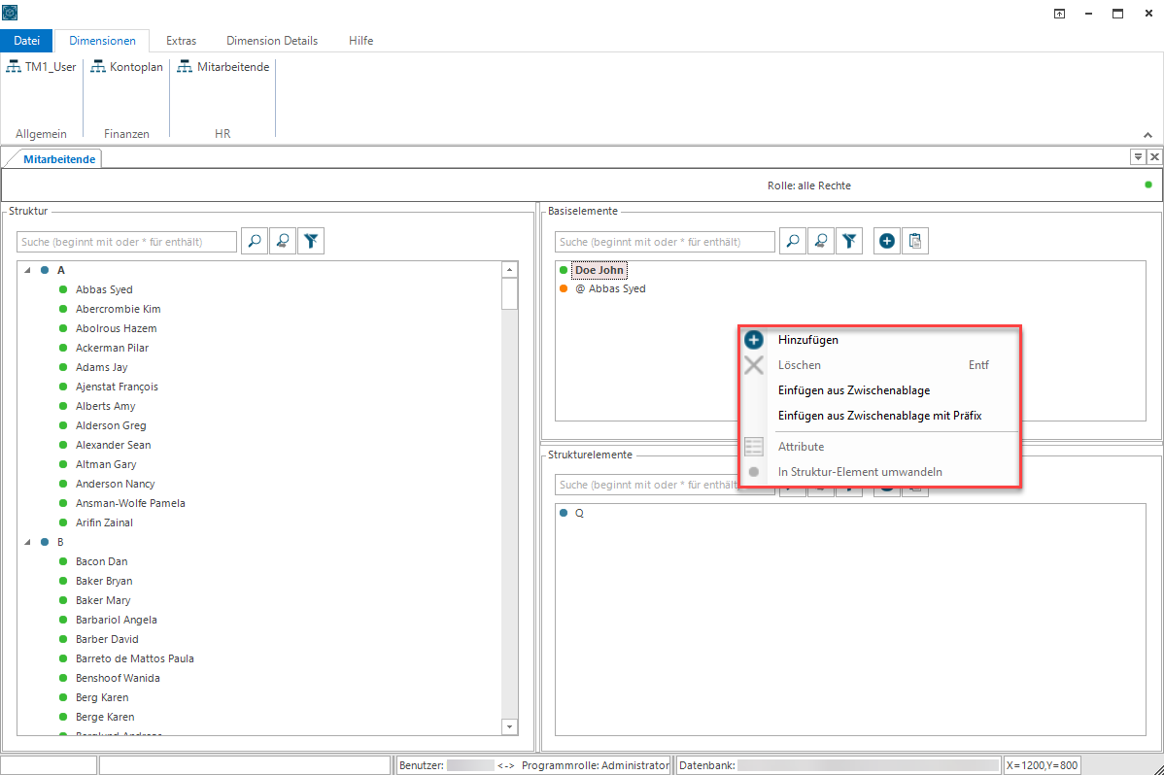Select Alberts Amy in the structure tree

click(x=105, y=406)
